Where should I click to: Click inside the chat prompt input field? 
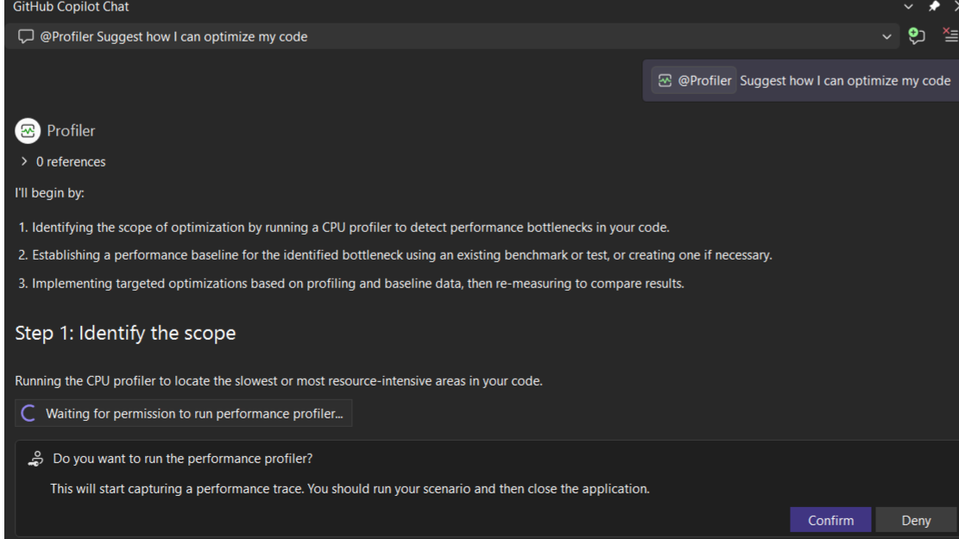(345, 36)
